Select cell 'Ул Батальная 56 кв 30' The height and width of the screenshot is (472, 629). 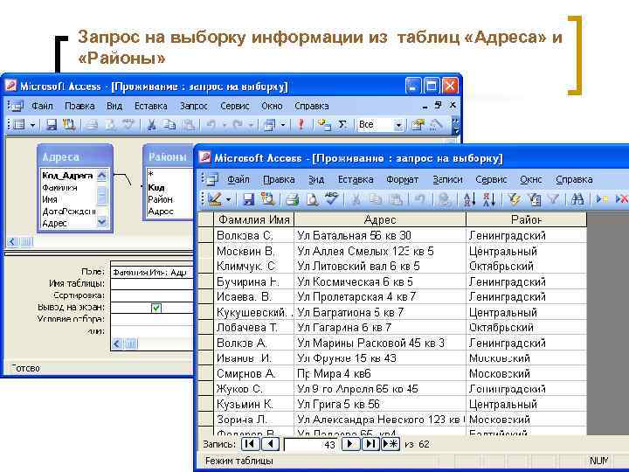380,236
